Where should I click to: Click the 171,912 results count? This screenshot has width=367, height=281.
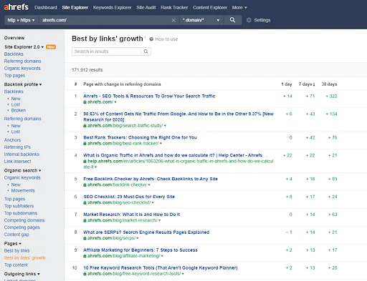point(87,70)
